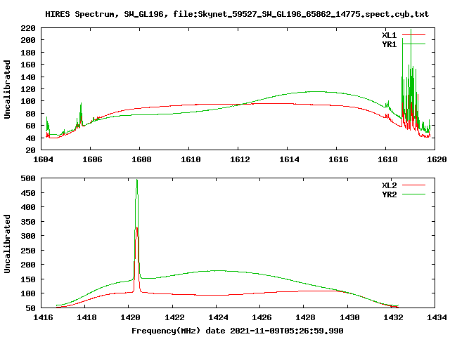Viewport: 450px width, 337px height.
Task: Click the red XL2 legend line sample
Action: coord(413,185)
